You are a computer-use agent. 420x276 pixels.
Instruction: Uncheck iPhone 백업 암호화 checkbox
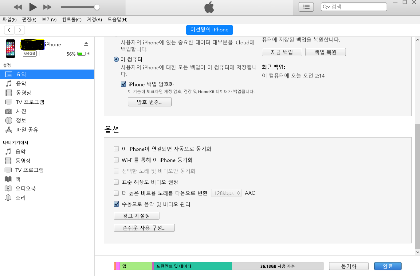[124, 84]
